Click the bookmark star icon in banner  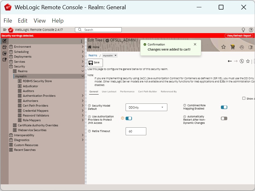coord(223,47)
